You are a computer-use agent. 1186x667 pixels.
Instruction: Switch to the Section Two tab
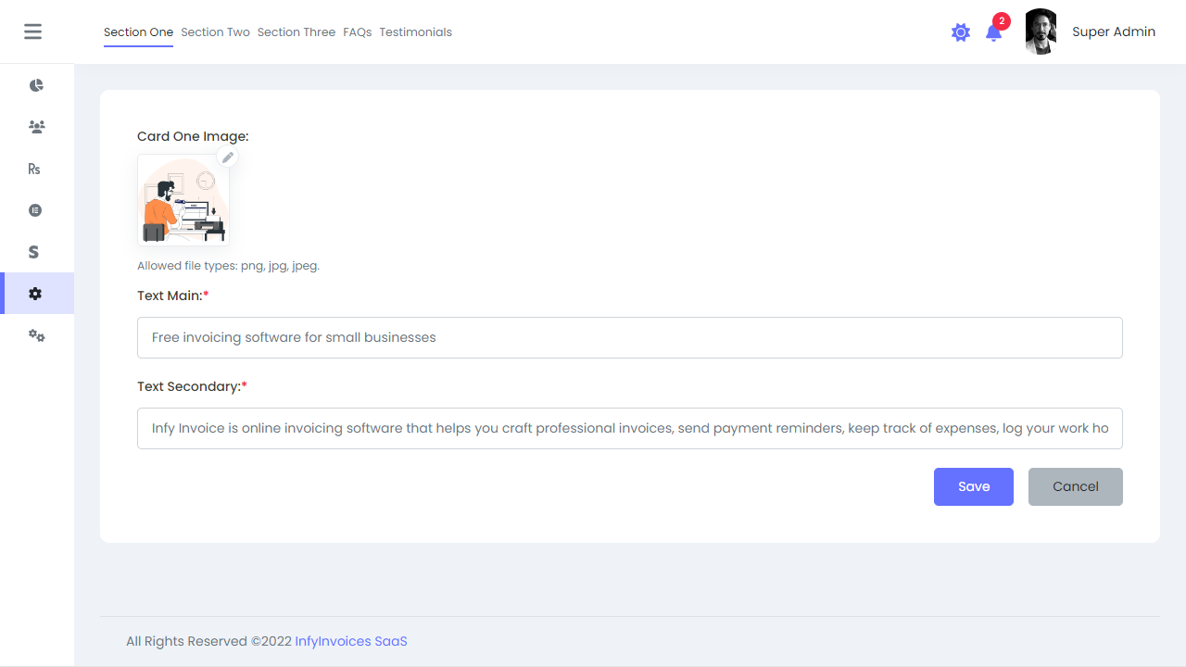215,31
